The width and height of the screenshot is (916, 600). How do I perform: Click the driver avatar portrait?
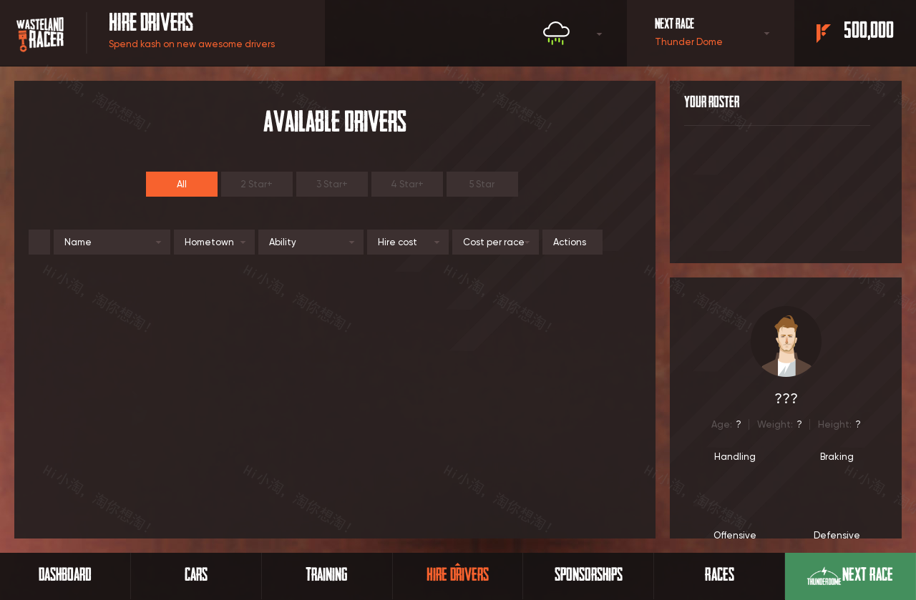click(786, 342)
